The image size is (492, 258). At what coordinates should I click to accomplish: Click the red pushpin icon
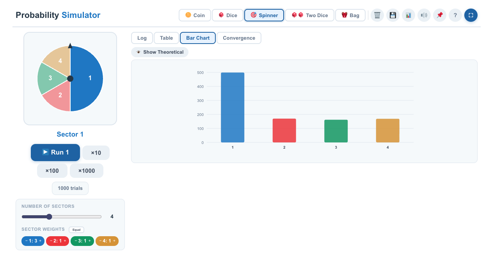click(440, 15)
